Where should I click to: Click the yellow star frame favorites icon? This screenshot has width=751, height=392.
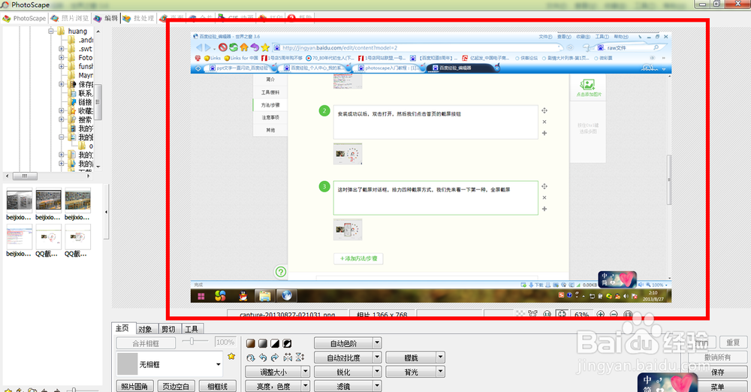231,357
